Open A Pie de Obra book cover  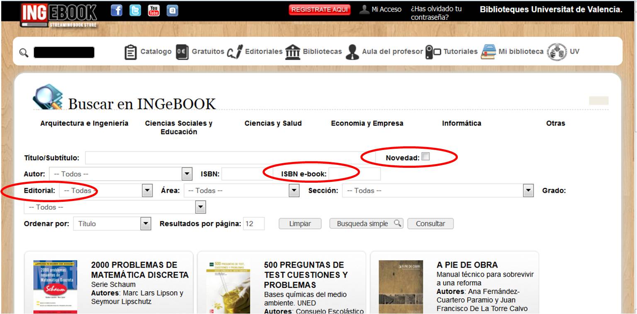401,287
